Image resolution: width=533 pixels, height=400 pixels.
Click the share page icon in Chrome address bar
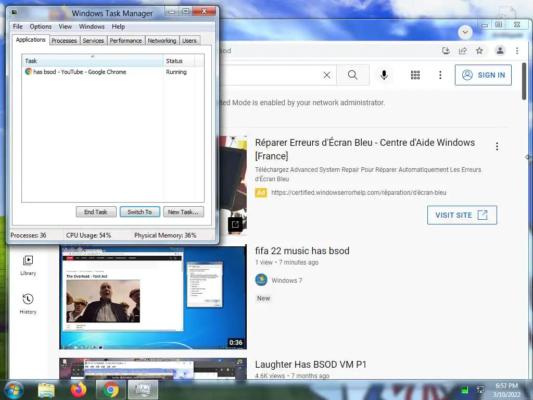point(463,51)
